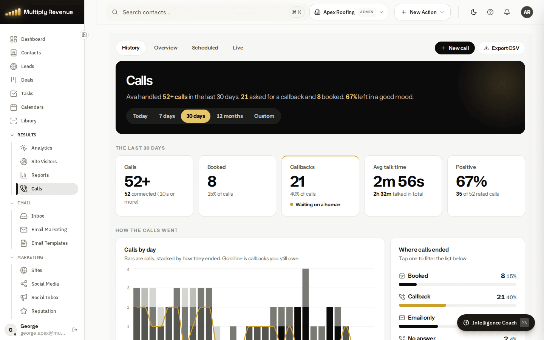
Task: Focus the Search contacts field
Action: (207, 12)
